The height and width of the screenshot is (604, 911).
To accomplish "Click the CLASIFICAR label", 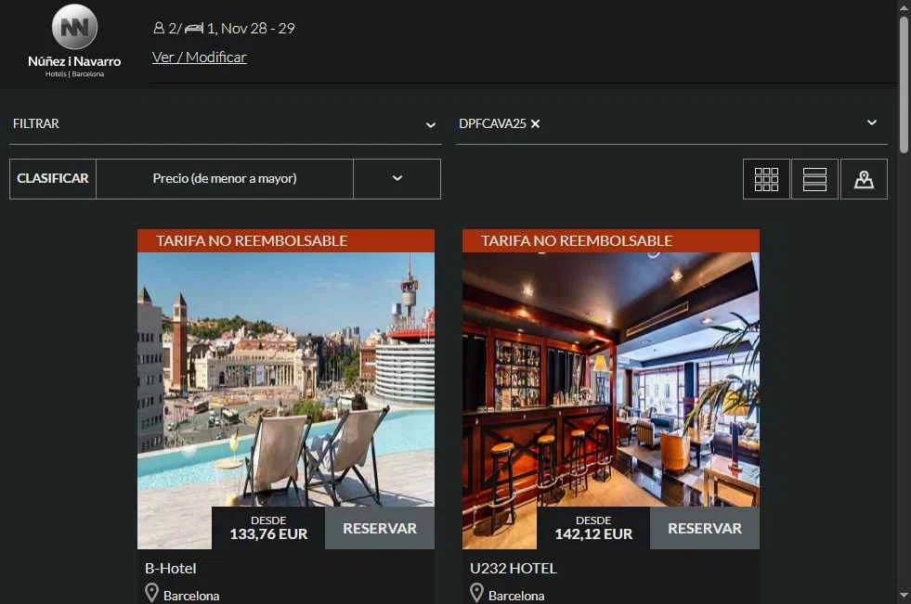I will [53, 179].
